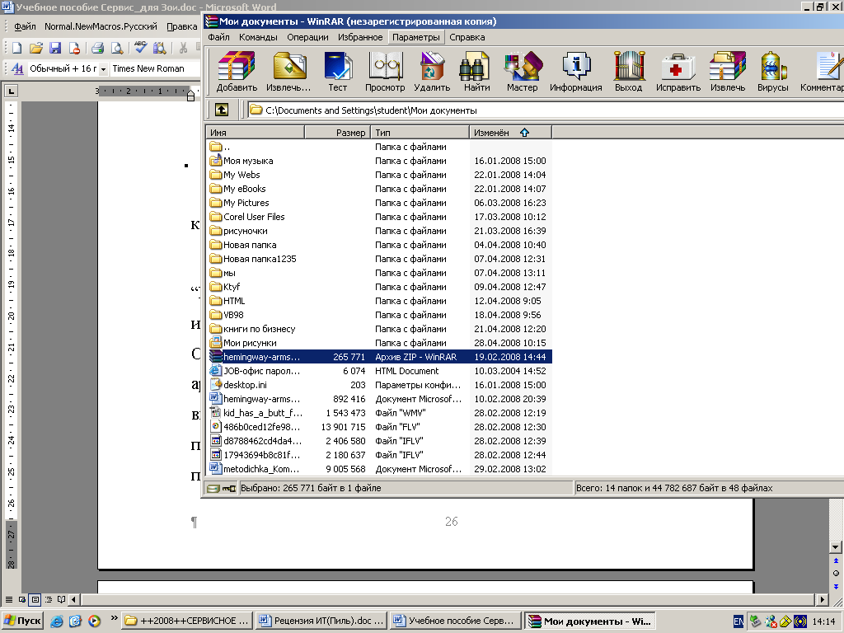The height and width of the screenshot is (633, 844).
Task: Click the Тест toolbar icon
Action: point(337,72)
